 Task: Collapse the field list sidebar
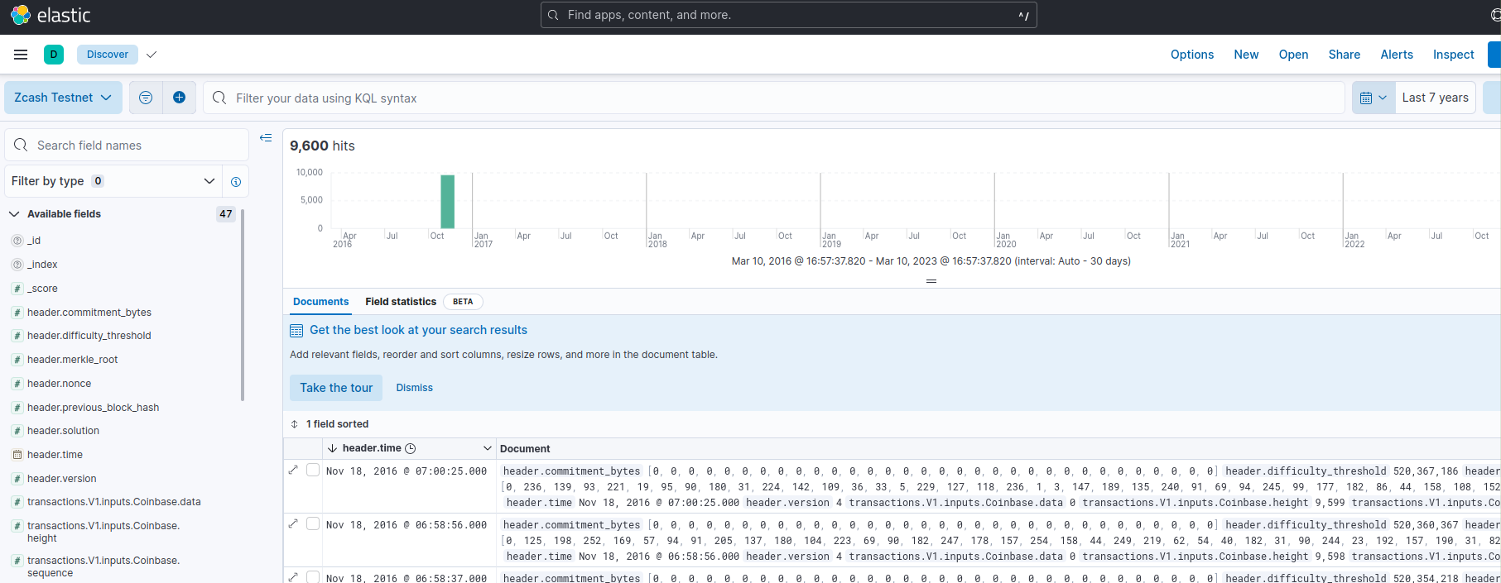(266, 138)
